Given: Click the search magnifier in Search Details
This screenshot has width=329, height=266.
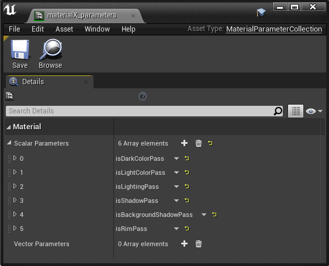Looking at the screenshot, I should click(x=278, y=111).
